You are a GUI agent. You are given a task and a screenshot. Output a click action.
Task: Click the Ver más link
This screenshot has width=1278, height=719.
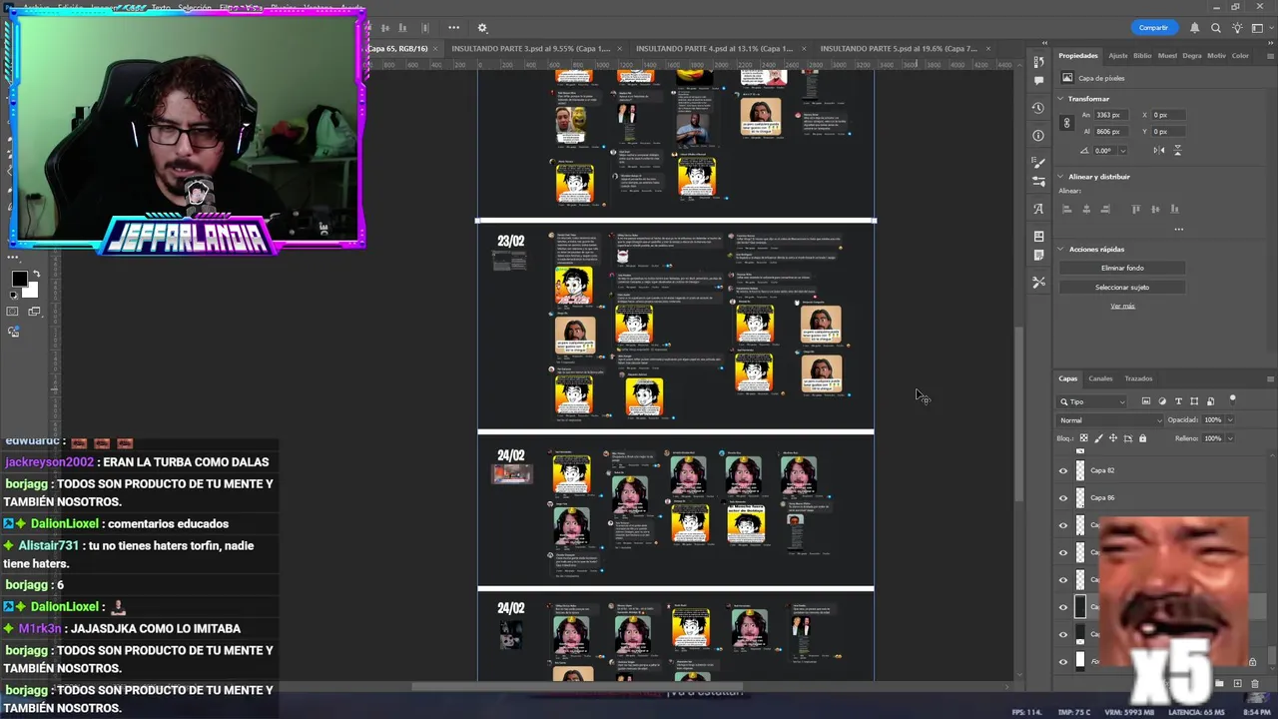pyautogui.click(x=1122, y=306)
